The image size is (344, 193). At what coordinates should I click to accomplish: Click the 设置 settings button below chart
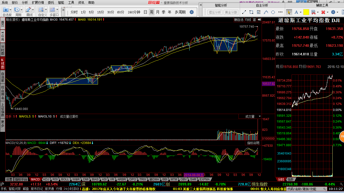click(x=9, y=179)
